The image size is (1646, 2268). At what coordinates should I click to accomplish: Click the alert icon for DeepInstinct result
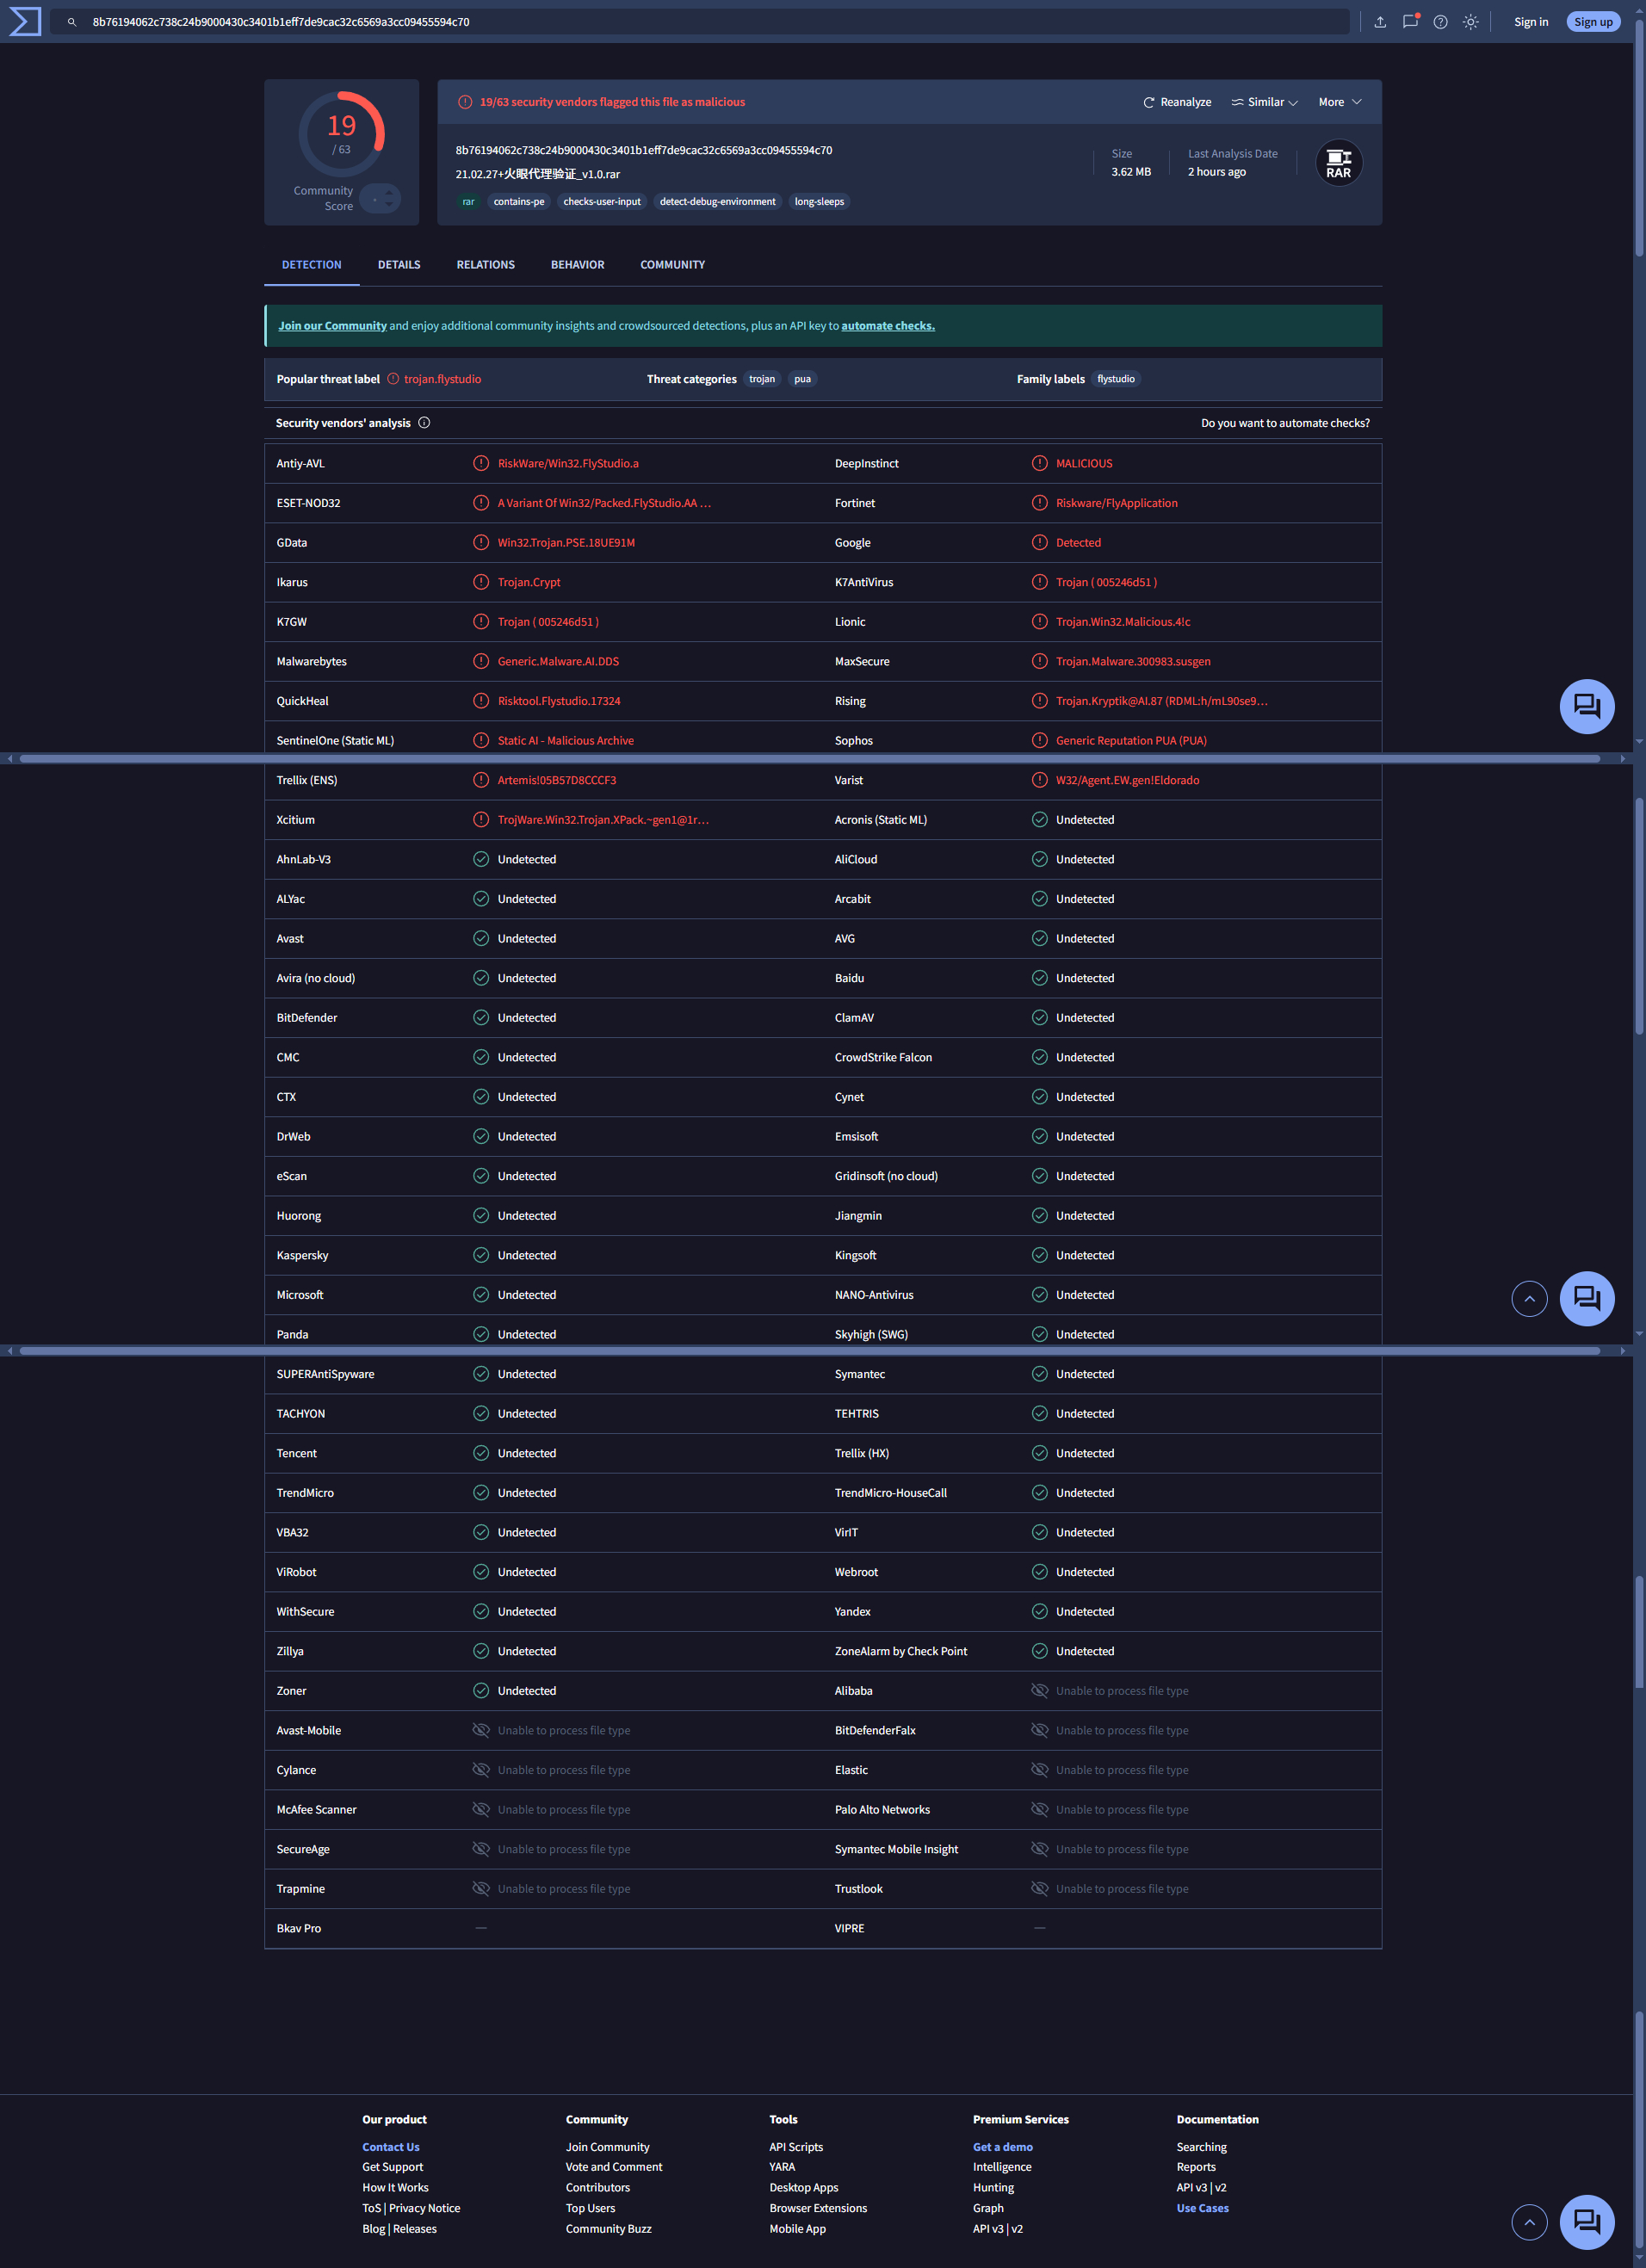point(1040,463)
